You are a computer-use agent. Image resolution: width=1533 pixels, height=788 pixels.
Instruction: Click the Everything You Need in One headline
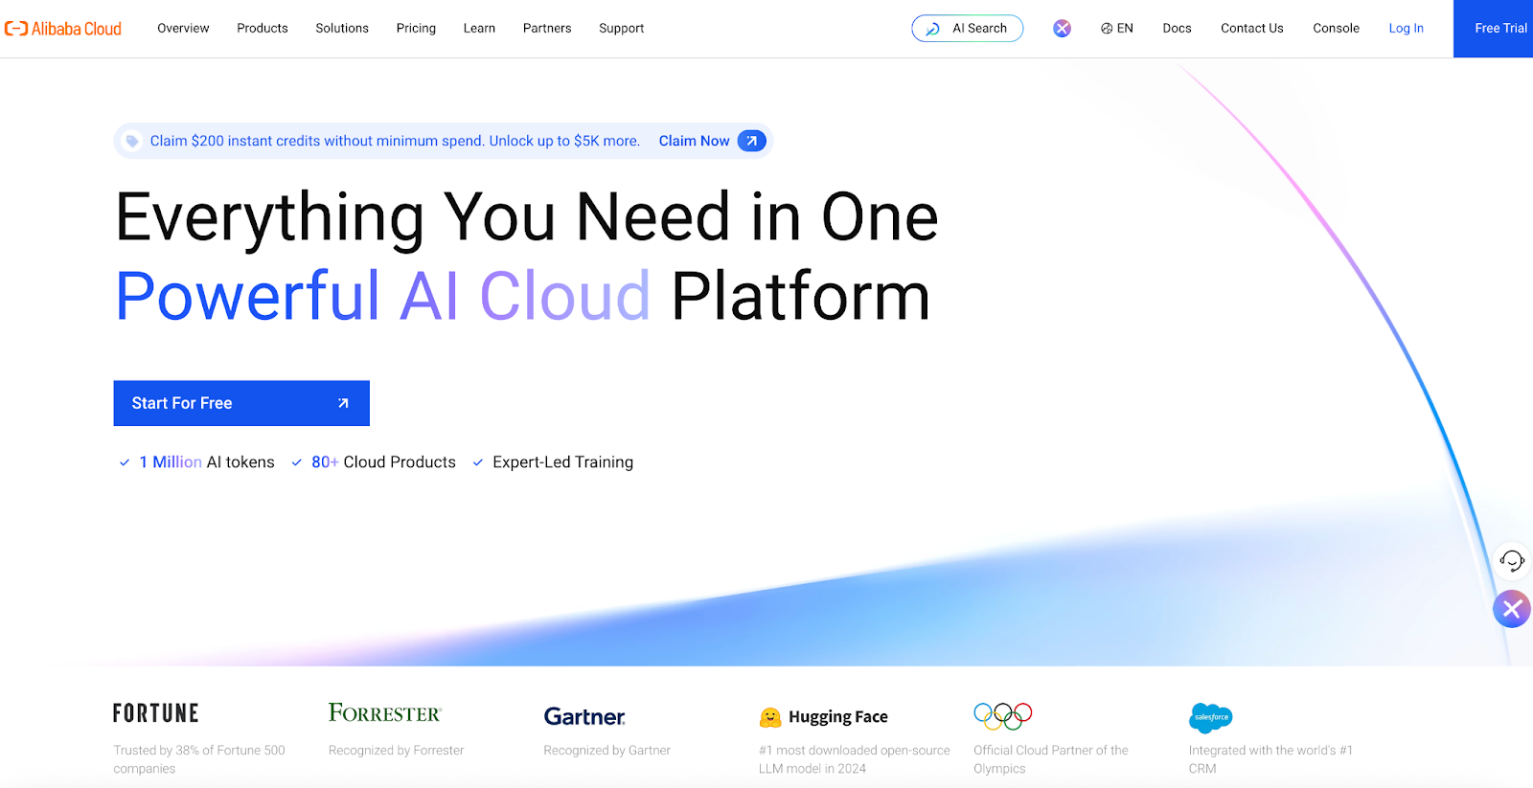pyautogui.click(x=526, y=217)
